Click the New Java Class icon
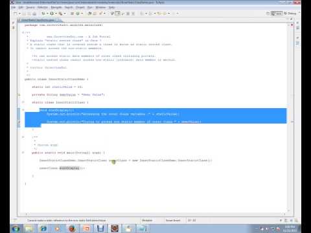 (78, 14)
